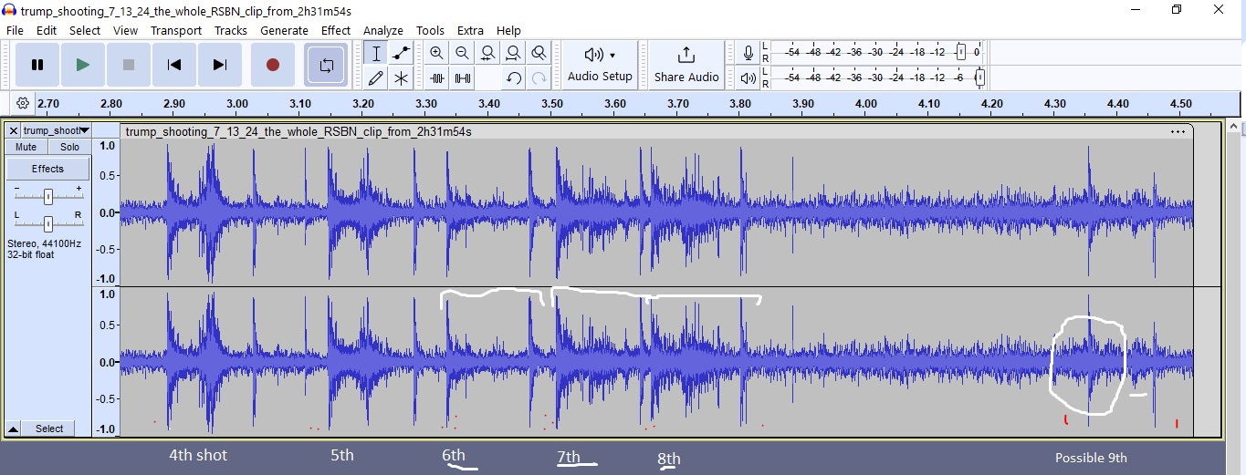Viewport: 1246px width, 475px height.
Task: Click the Share Audio button
Action: pyautogui.click(x=686, y=65)
